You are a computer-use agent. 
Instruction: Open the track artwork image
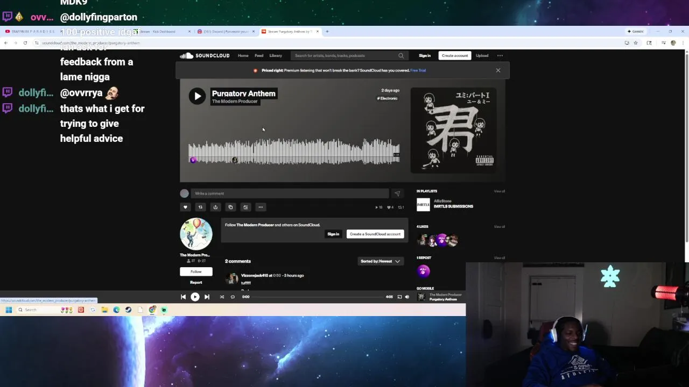coord(453,131)
